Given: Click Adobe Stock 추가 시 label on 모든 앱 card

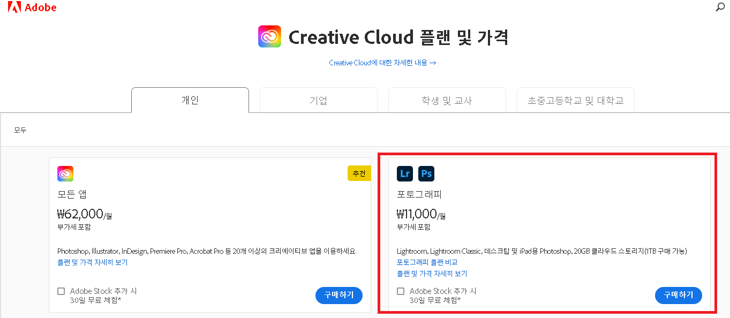Looking at the screenshot, I should point(103,291).
